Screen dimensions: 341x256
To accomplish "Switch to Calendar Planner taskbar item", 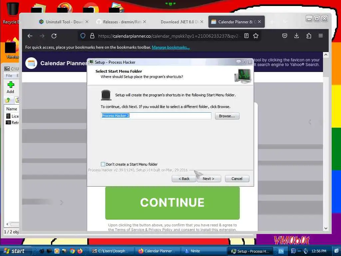I will pos(158,251).
